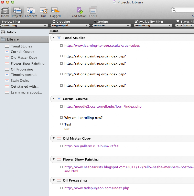
Task: Switch to Projects view in toolbar
Action: tap(17, 12)
